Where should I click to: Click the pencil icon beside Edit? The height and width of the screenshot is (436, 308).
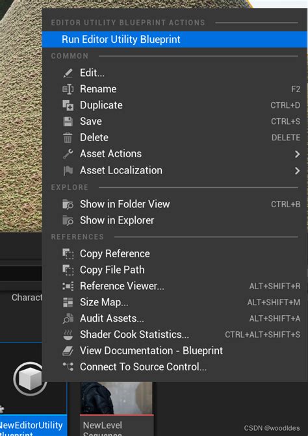pos(68,73)
